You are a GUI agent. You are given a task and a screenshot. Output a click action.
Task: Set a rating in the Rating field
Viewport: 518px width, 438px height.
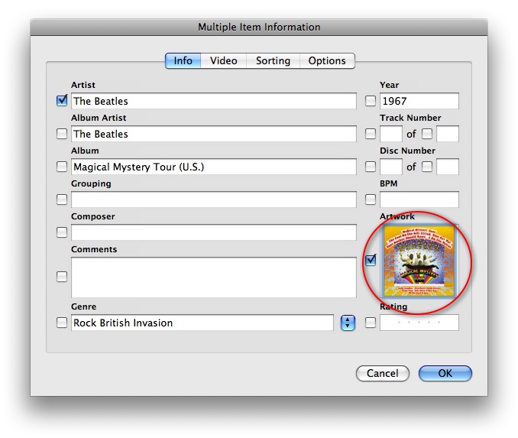pos(419,323)
